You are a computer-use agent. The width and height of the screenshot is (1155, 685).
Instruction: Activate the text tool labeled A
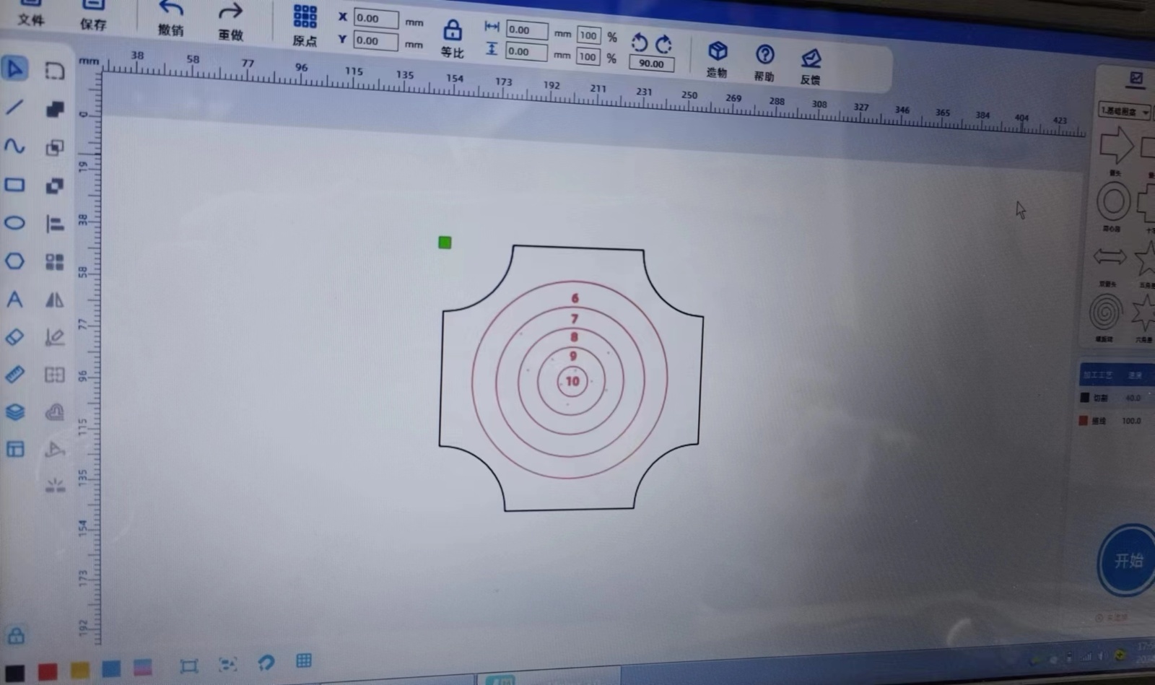(14, 299)
